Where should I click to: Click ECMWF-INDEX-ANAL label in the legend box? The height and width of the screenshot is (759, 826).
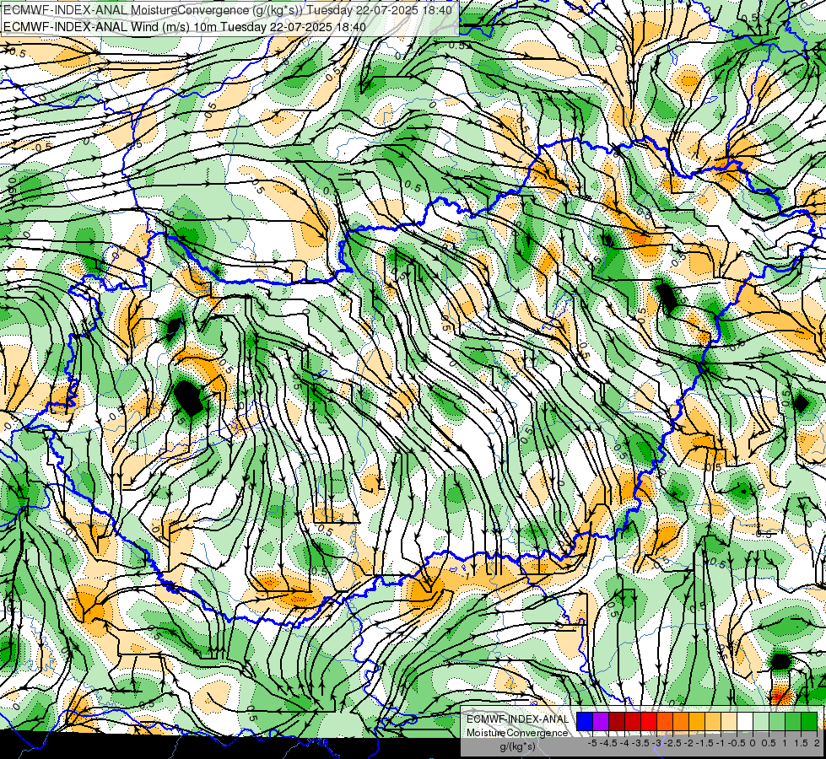coord(517,719)
